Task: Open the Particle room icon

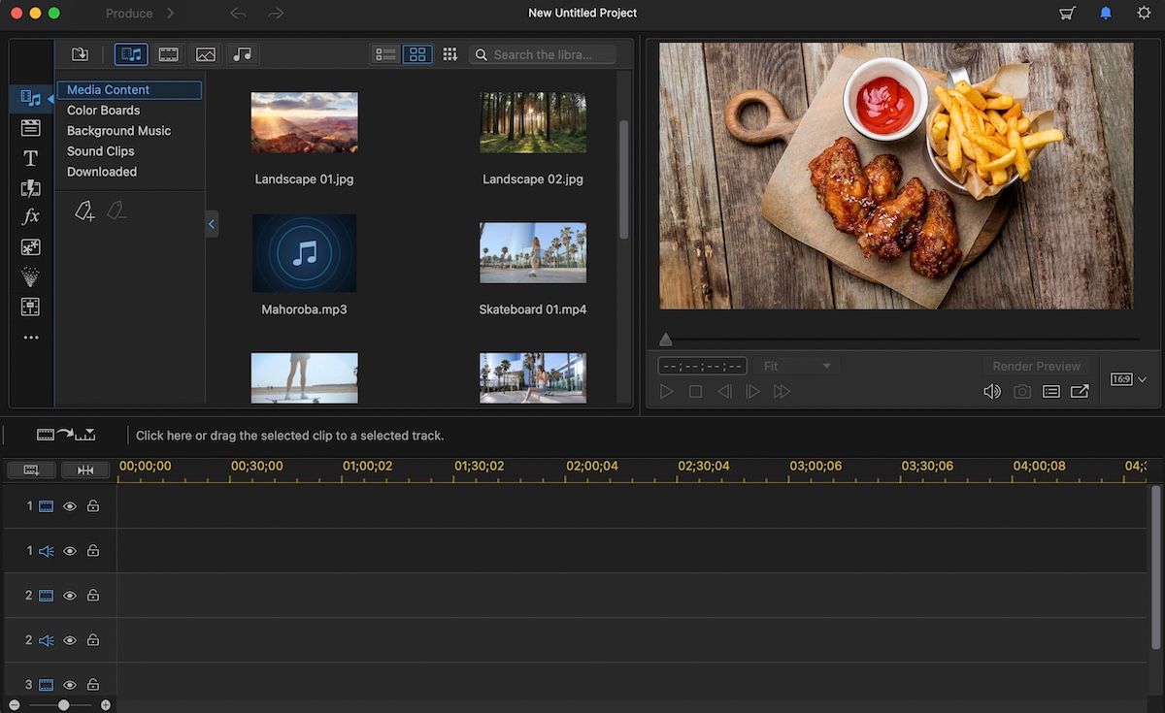Action: click(30, 277)
